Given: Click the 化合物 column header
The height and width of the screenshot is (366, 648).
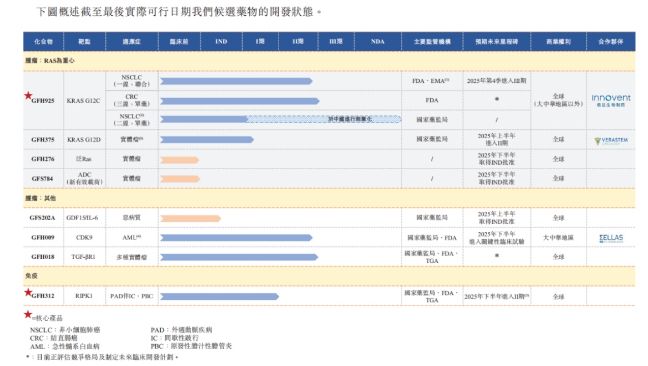Looking at the screenshot, I should (43, 42).
